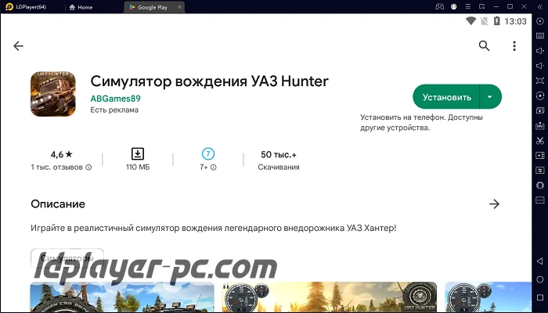The image size is (548, 313).
Task: Open more tools ellipsis icon in sidebar
Action: (540, 200)
